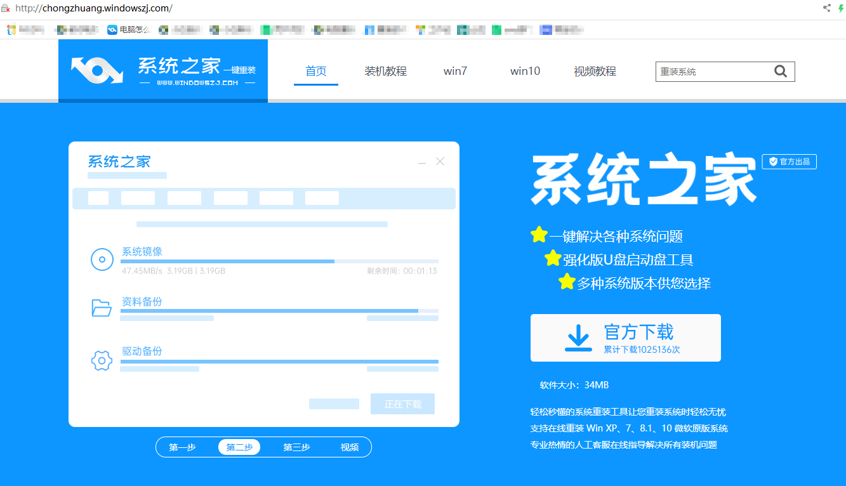Click the 官方出品 shield badge
This screenshot has width=846, height=486.
point(789,161)
